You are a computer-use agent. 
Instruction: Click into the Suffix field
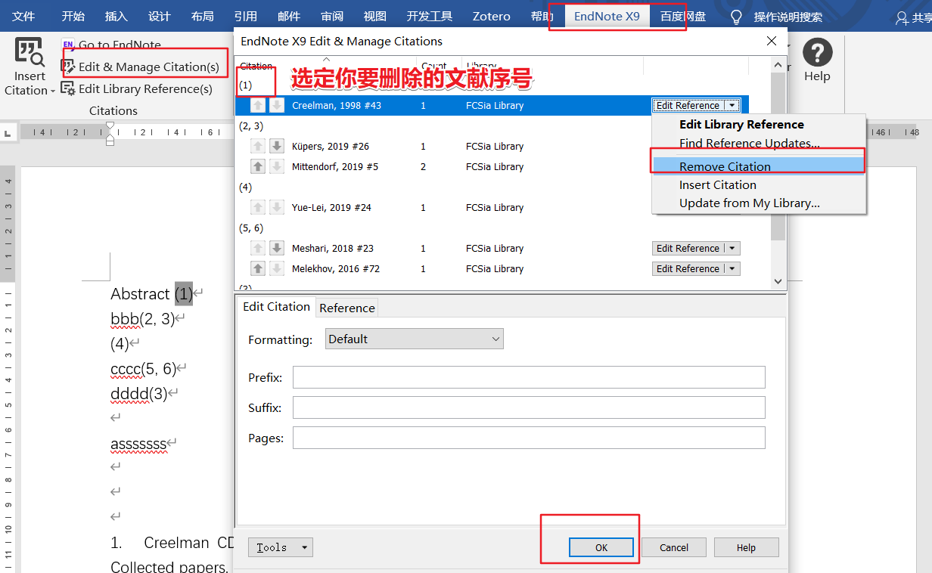[x=529, y=407]
